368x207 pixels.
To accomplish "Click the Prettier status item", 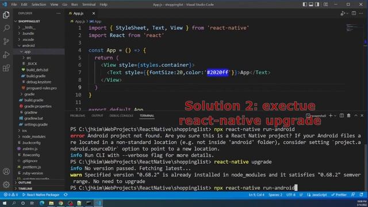I will coord(339,195).
